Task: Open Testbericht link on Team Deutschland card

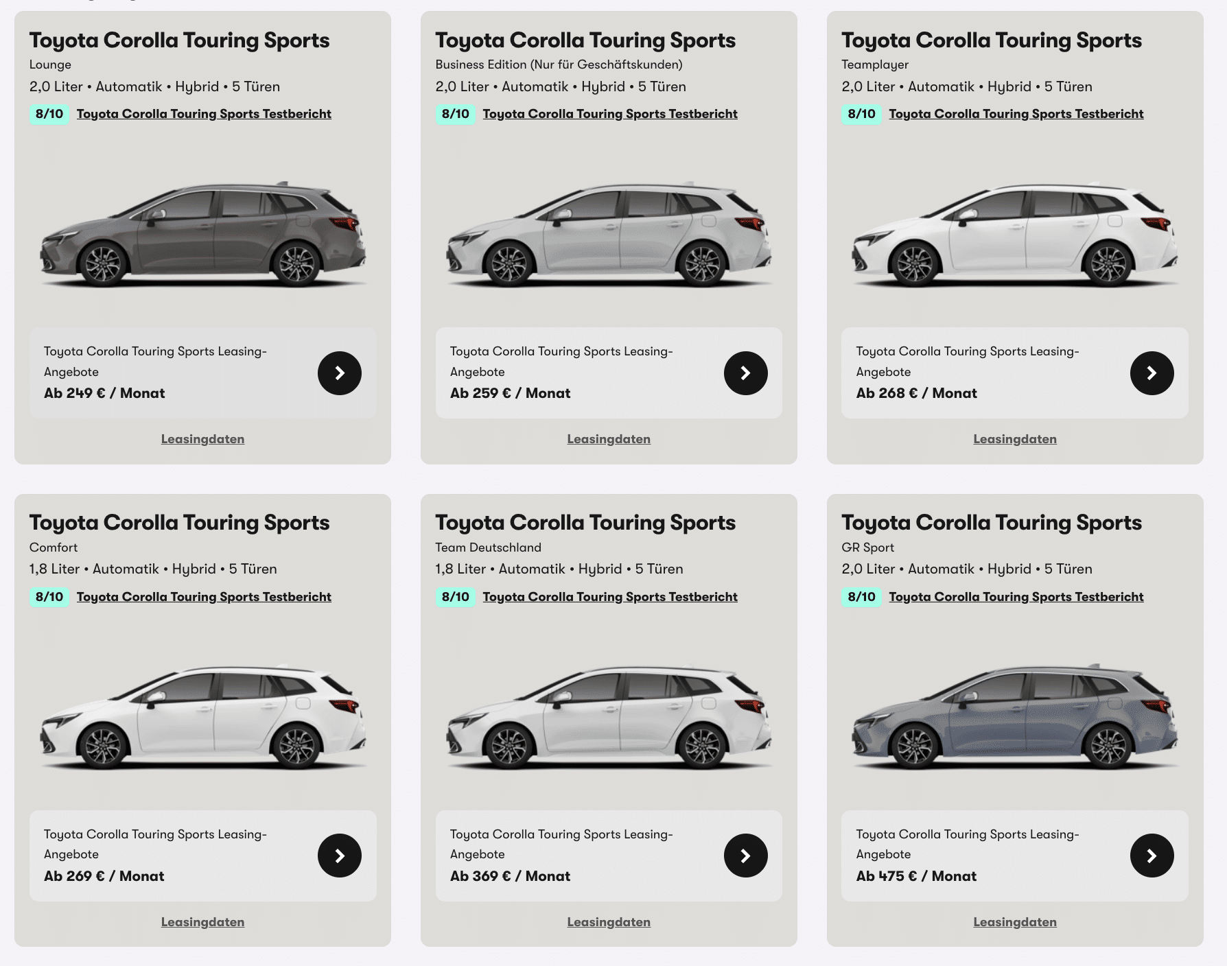Action: point(610,597)
